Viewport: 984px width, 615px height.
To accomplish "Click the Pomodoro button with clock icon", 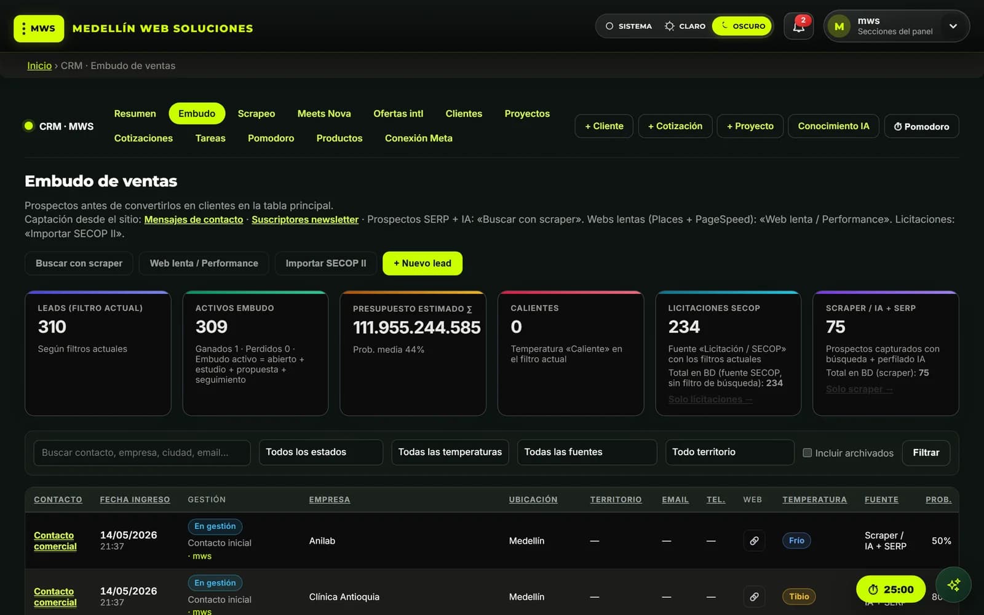I will (921, 126).
